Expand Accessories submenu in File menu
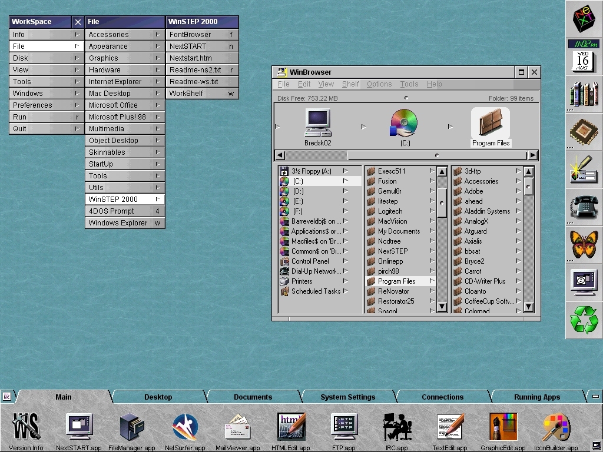The image size is (603, 452). pos(125,35)
